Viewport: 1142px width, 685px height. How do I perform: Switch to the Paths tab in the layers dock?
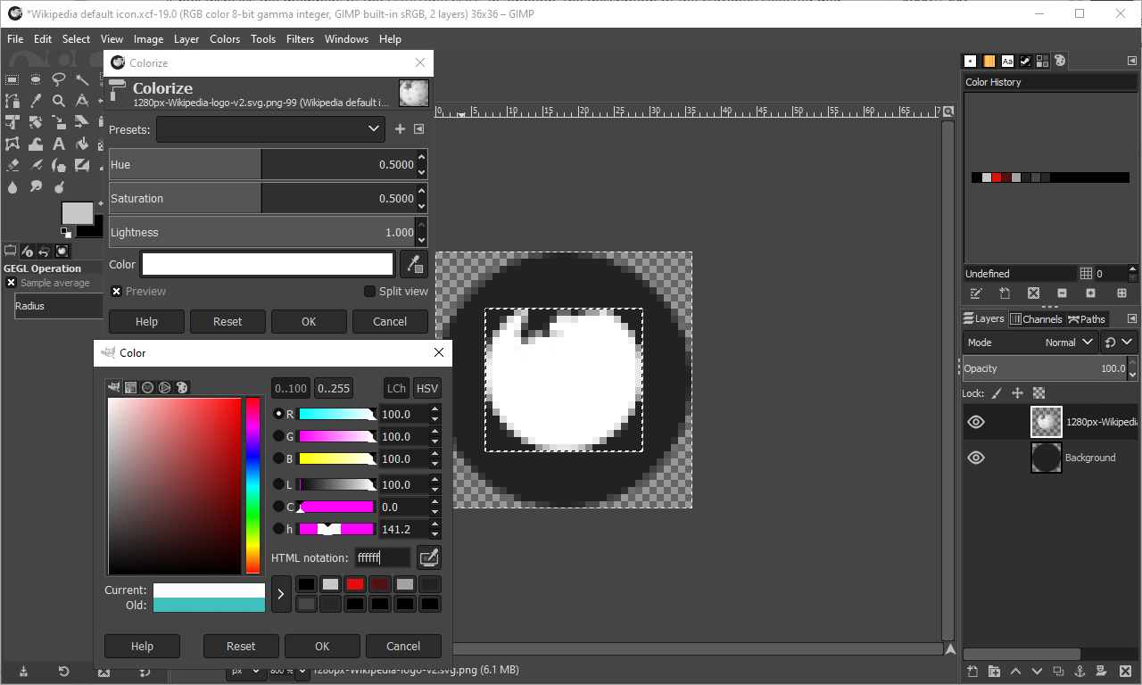(1086, 318)
